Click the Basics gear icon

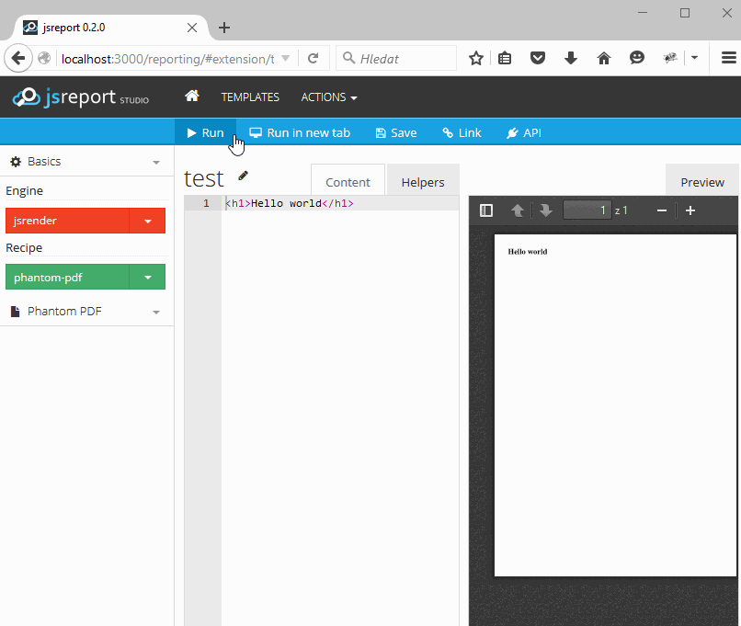point(16,162)
